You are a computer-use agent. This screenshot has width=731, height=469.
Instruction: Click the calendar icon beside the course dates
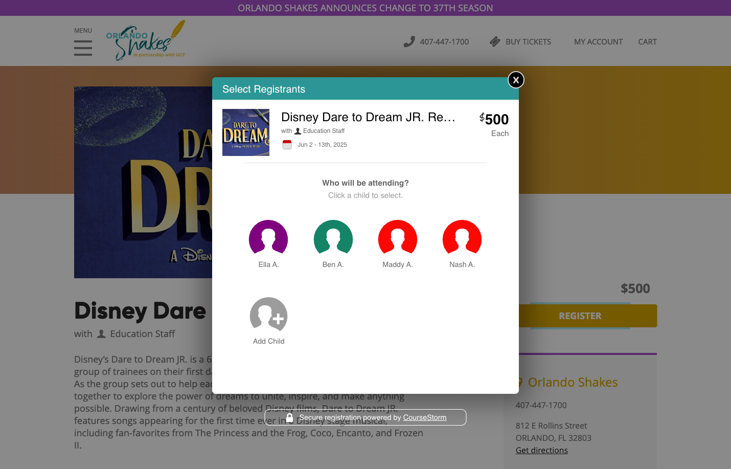(287, 144)
